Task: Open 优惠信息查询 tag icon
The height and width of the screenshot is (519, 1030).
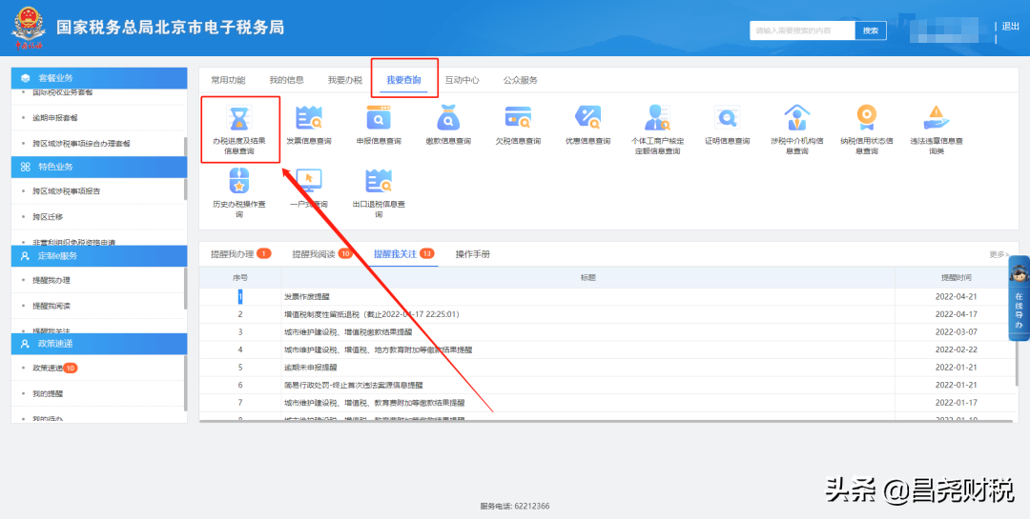Action: [587, 119]
